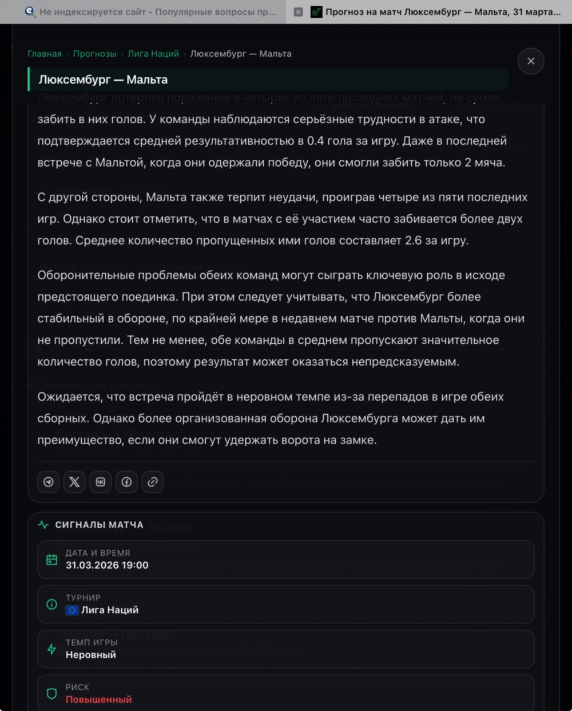The height and width of the screenshot is (711, 572).
Task: Click the pulse icon next to Сигналы матча
Action: pos(43,525)
